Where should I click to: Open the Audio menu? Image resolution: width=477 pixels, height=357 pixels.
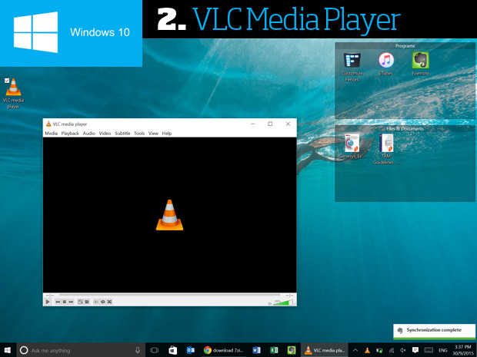88,134
